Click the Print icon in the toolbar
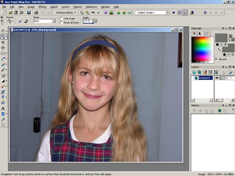This screenshot has width=235, height=176. tap(36, 13)
